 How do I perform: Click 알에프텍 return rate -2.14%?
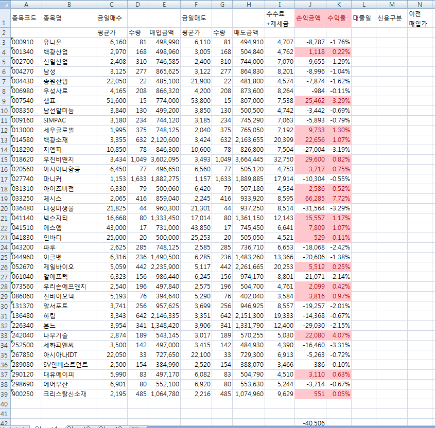click(339, 277)
